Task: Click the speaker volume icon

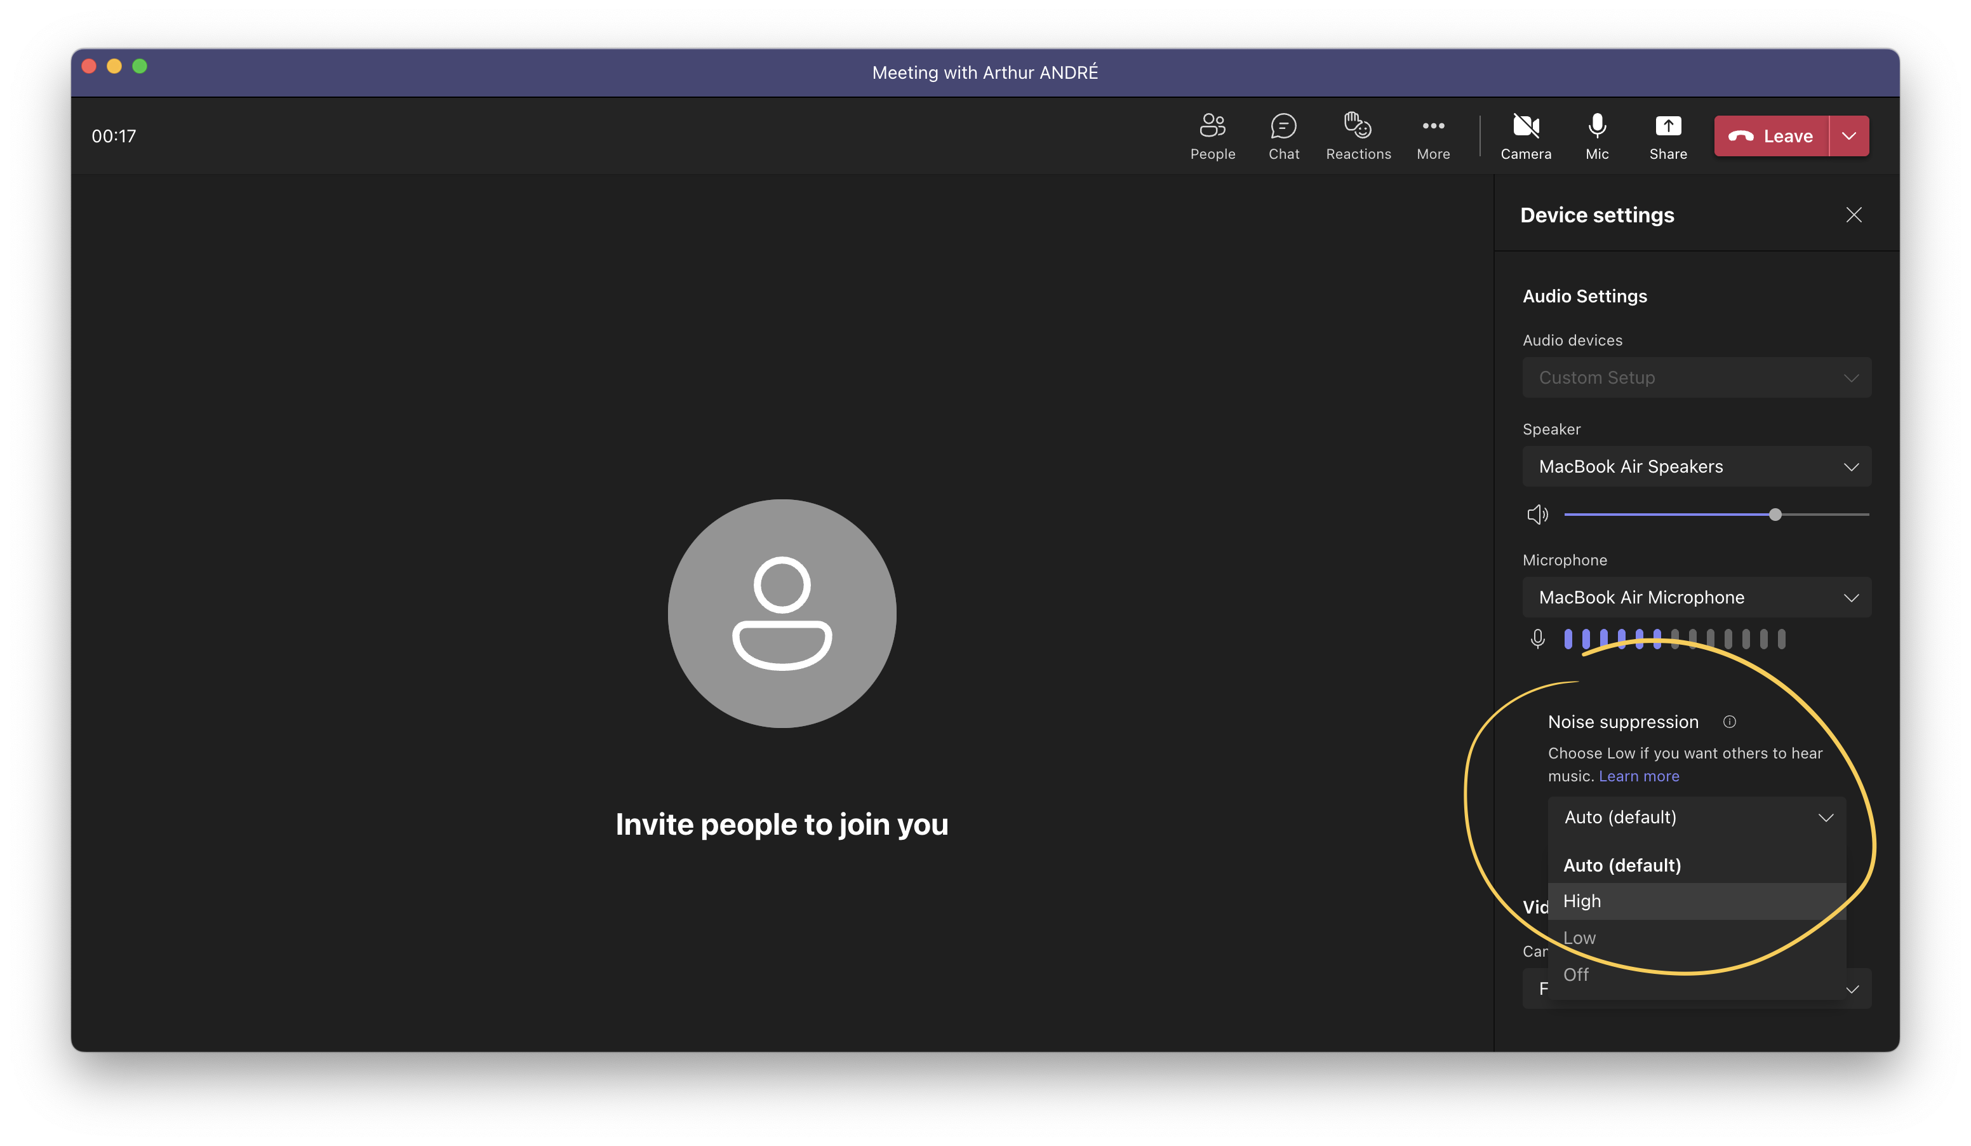Action: 1538,514
